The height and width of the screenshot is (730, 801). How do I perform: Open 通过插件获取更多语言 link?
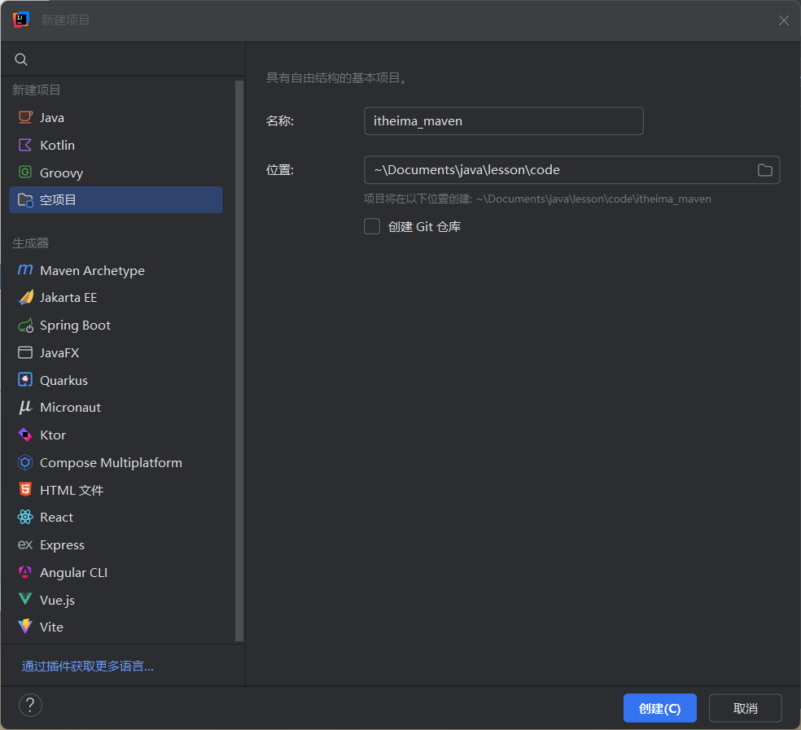tap(87, 667)
